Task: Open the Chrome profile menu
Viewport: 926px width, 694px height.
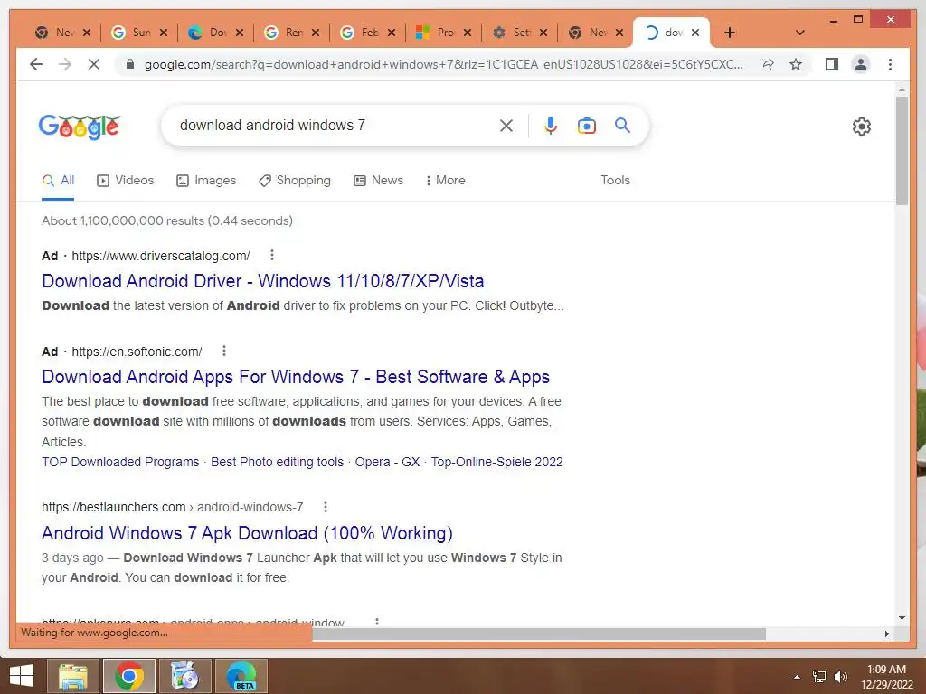Action: click(861, 64)
